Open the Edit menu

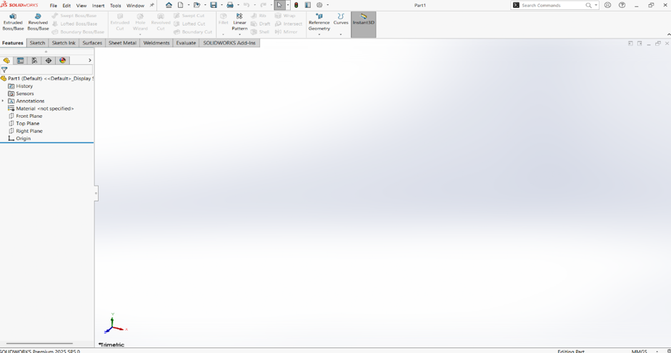(66, 6)
